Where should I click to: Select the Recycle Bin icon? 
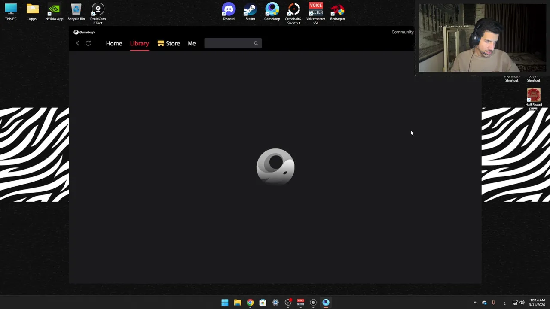coord(76,12)
